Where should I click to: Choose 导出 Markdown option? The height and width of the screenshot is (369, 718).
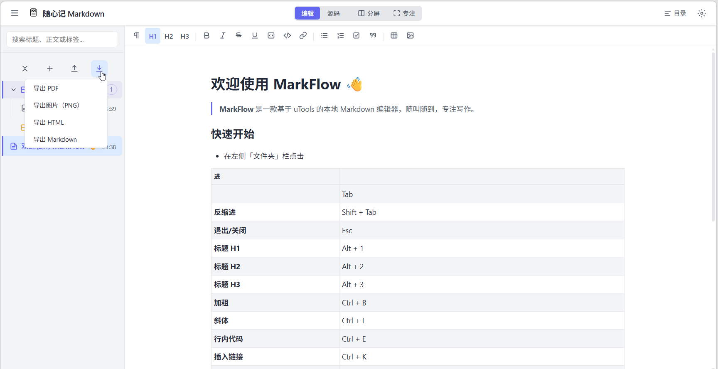tap(66, 140)
